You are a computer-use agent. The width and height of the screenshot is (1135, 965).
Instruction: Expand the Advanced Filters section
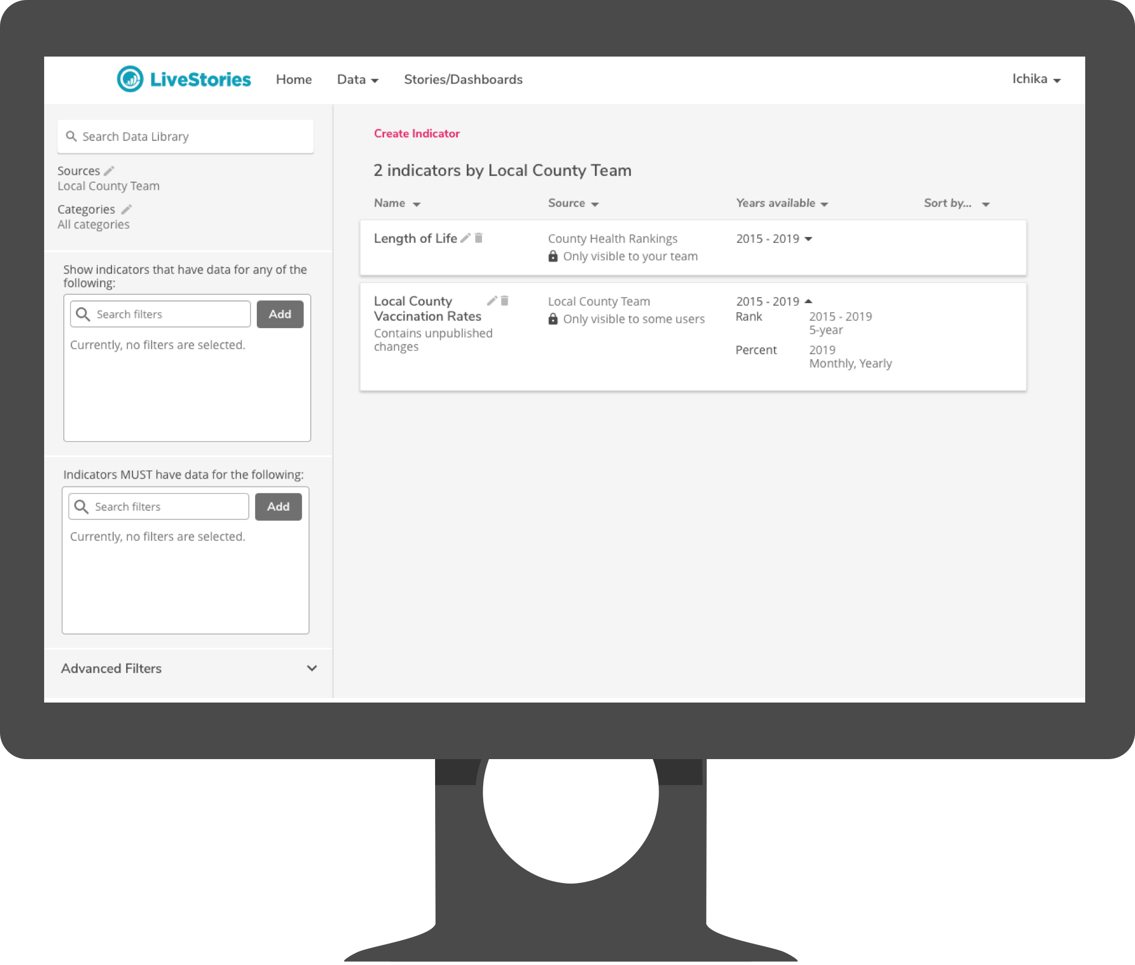(x=187, y=668)
